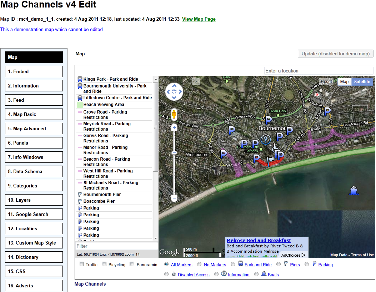Screen dimensions: 376x292
Task: Collapse the search bar with the << arrow
Action: [x=196, y=81]
